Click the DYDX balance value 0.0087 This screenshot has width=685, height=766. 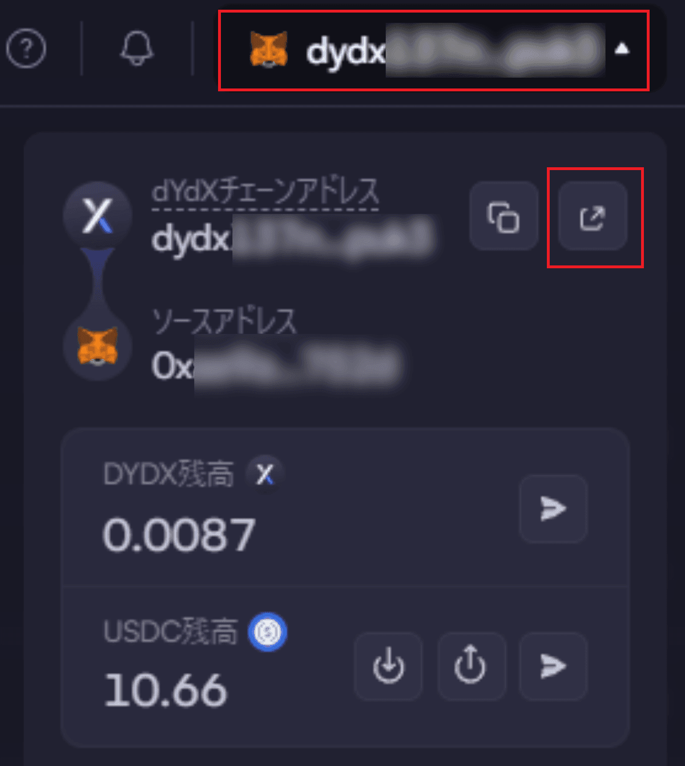pyautogui.click(x=179, y=535)
